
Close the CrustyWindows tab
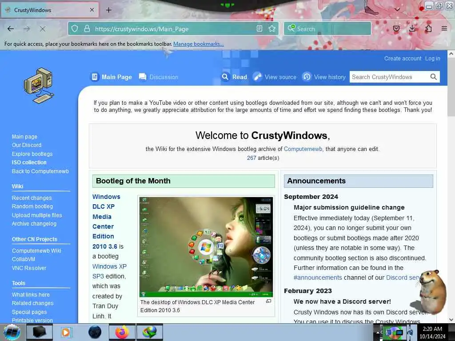click(x=92, y=10)
